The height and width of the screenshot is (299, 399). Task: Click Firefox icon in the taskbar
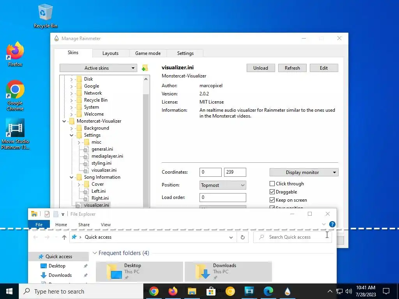[173, 291]
